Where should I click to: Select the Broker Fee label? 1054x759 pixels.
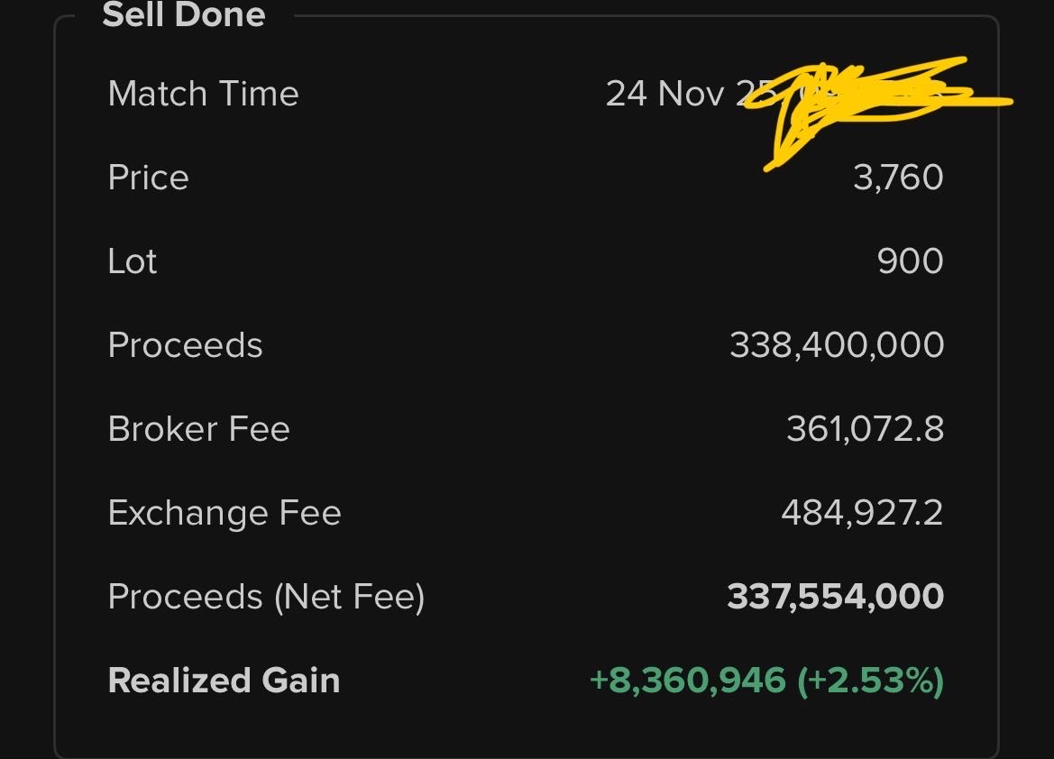pos(199,429)
